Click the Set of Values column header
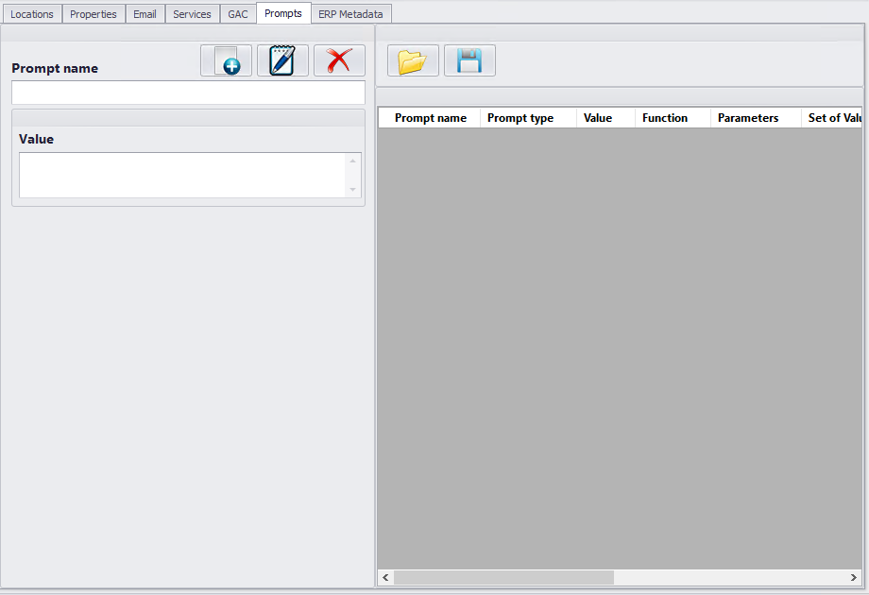The image size is (869, 595). [831, 118]
